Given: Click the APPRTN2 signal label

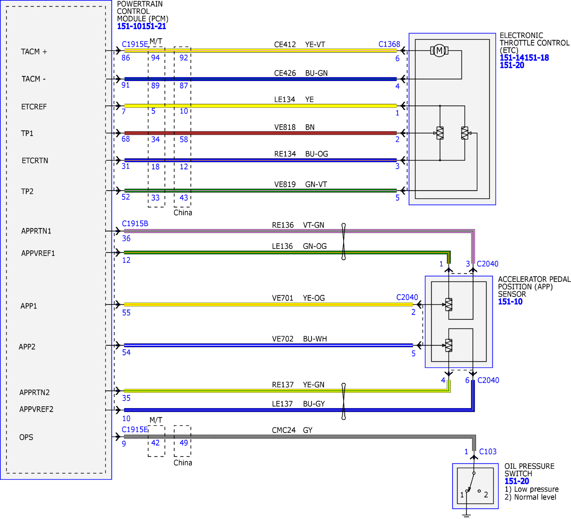Looking at the screenshot, I should tap(34, 392).
